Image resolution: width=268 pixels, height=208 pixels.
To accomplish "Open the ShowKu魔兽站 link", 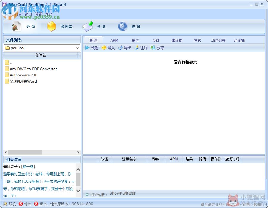I will click(x=123, y=193).
